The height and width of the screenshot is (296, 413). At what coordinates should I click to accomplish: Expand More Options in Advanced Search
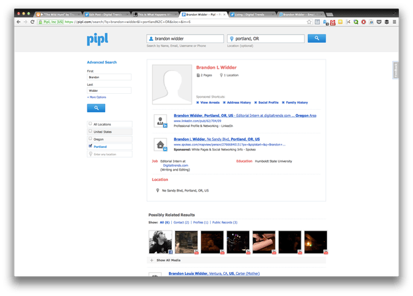pyautogui.click(x=96, y=97)
